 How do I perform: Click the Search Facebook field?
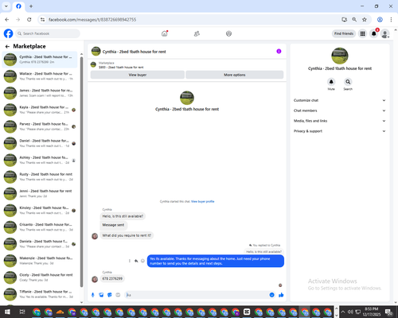coord(48,33)
